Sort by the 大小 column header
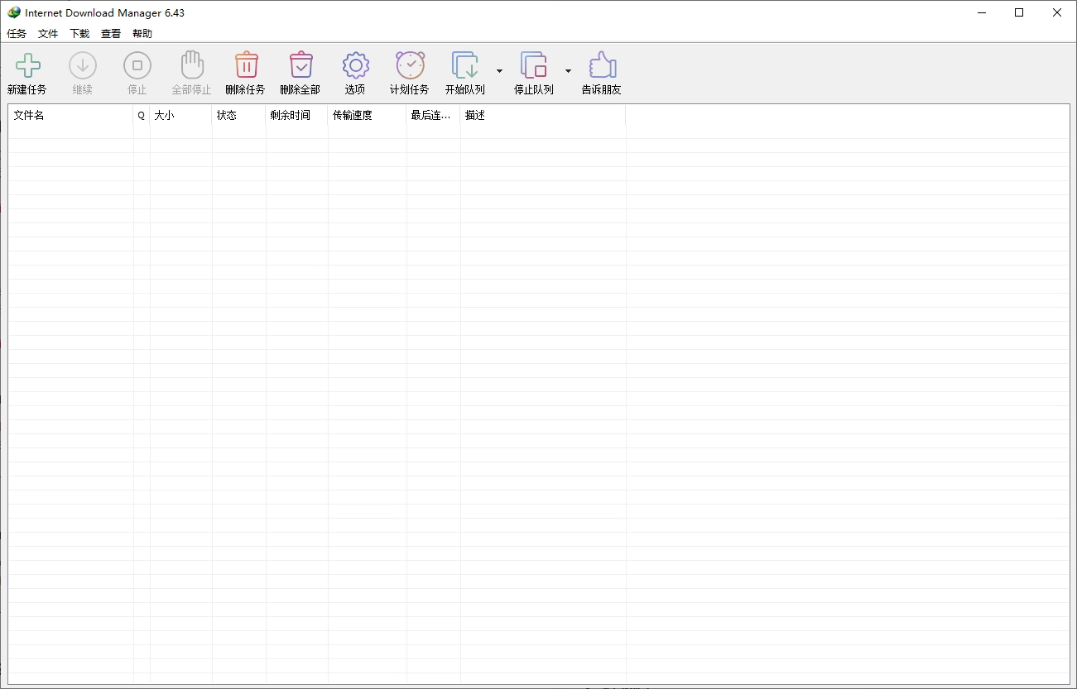Viewport: 1077px width, 689px height. click(181, 116)
